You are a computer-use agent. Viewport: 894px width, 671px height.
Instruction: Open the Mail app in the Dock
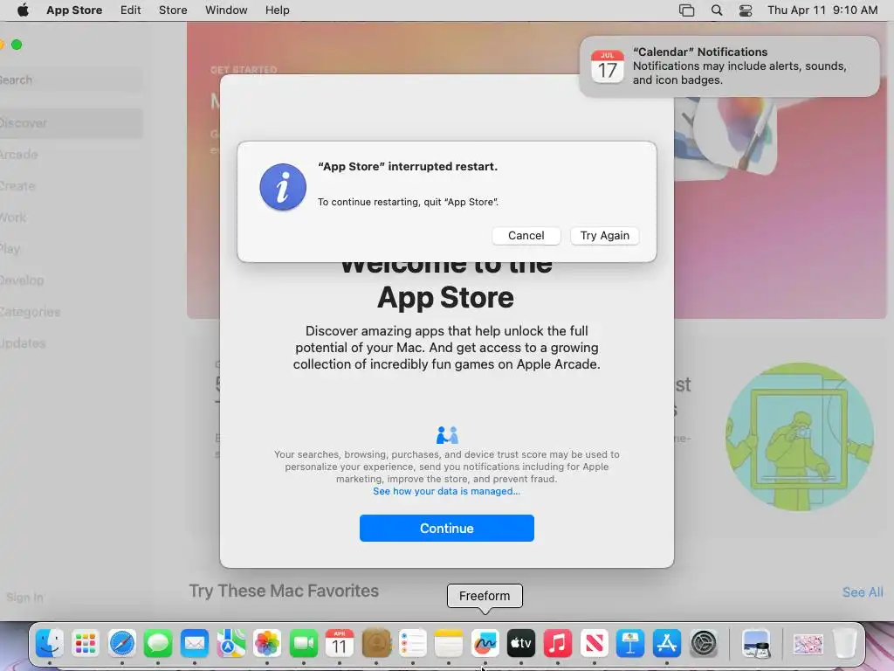point(195,644)
